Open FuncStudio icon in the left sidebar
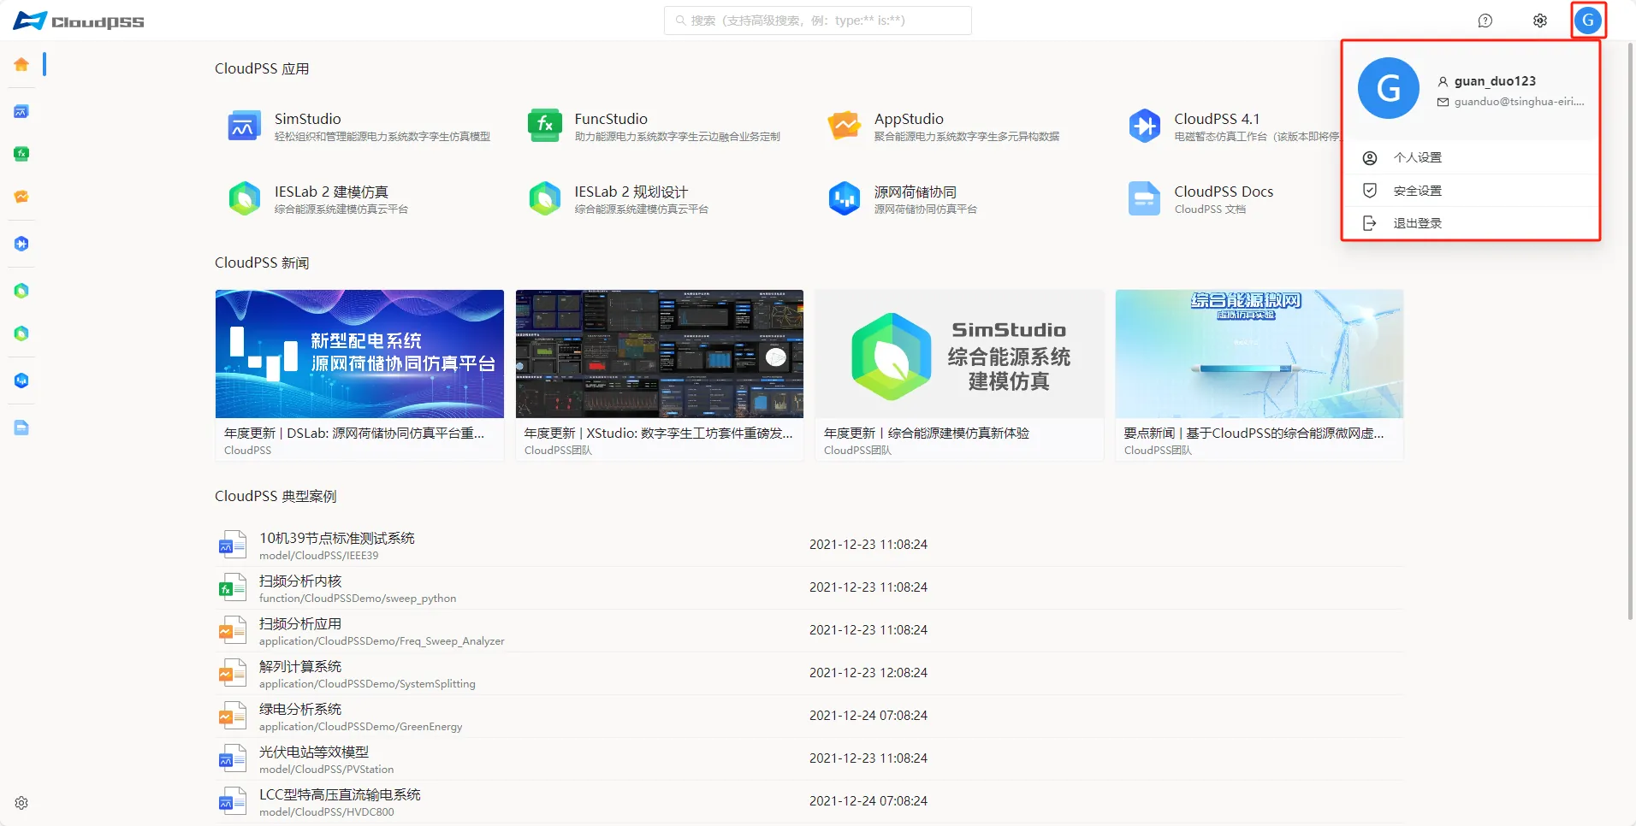Image resolution: width=1636 pixels, height=826 pixels. tap(21, 154)
